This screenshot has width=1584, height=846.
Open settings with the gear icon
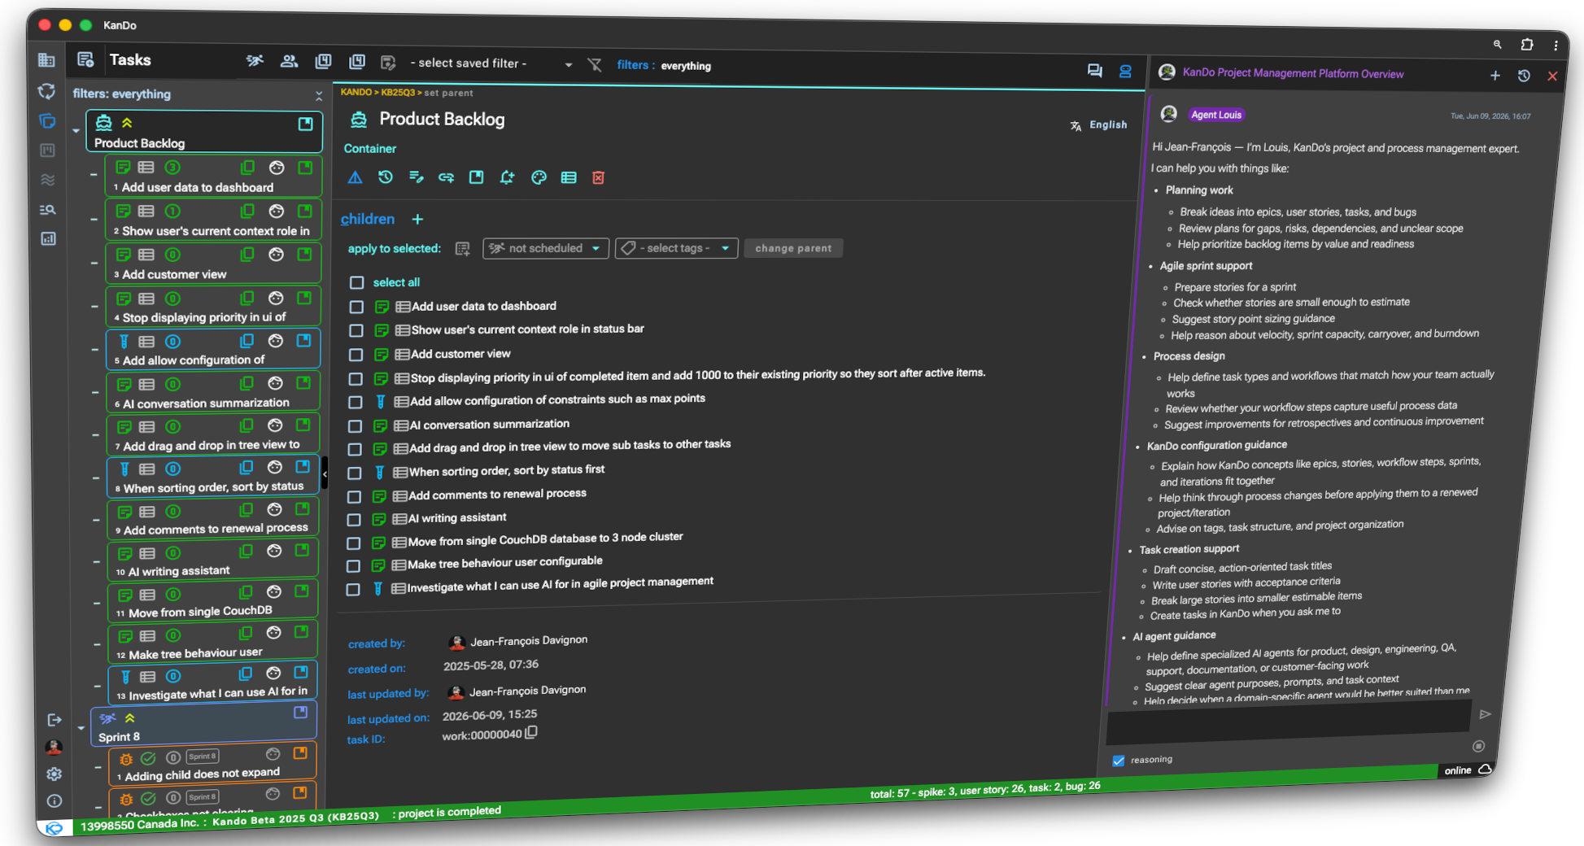54,774
